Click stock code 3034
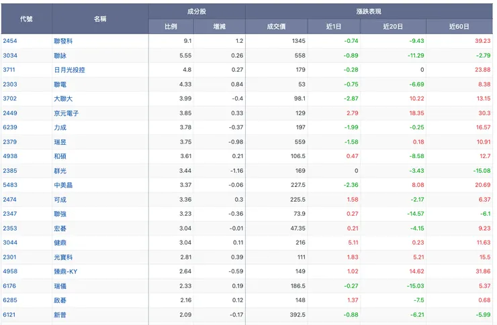The width and height of the screenshot is (497, 325). pos(10,56)
